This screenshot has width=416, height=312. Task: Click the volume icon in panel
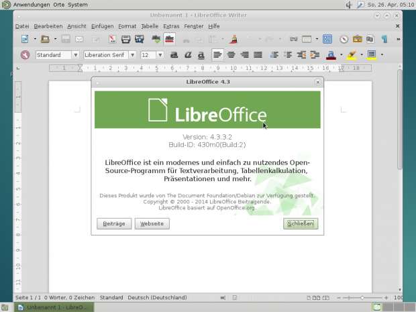349,5
